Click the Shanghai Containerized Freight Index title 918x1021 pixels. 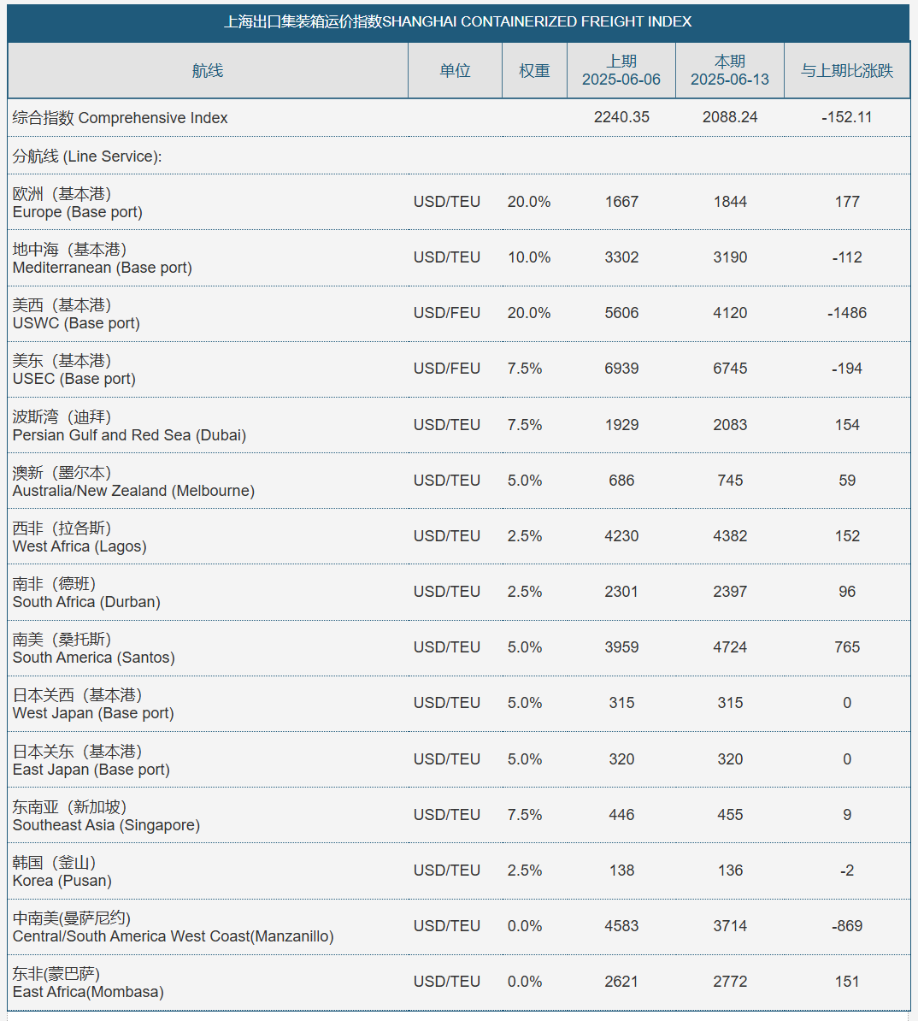point(457,21)
